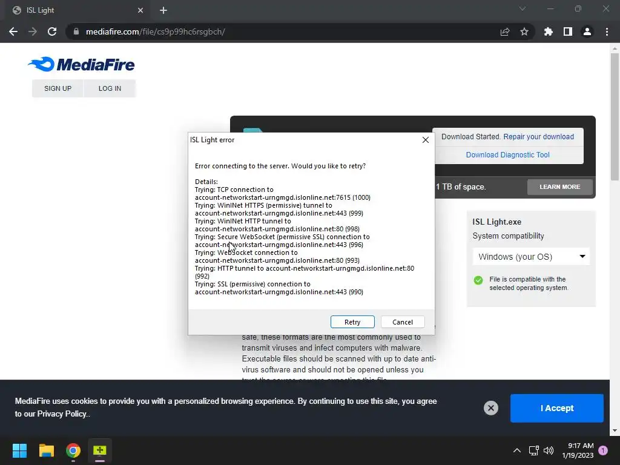This screenshot has height=465, width=620.
Task: Open the clock showing 9:17 AM
Action: (578, 450)
